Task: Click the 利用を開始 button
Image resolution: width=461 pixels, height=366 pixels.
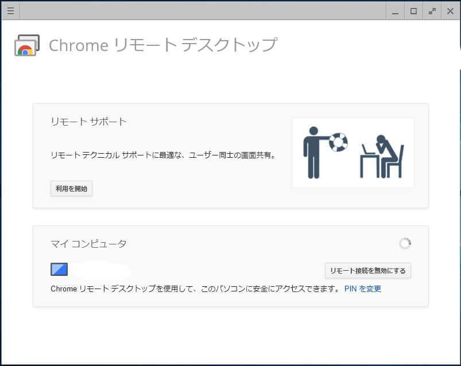Action: (71, 188)
